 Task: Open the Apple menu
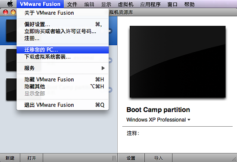point(10,4)
